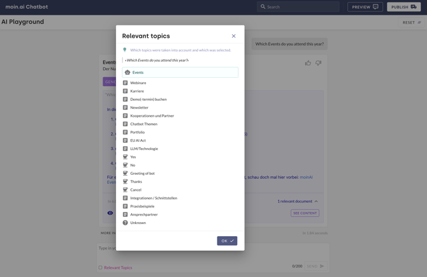Collapse the 1 relevant document section

click(316, 202)
